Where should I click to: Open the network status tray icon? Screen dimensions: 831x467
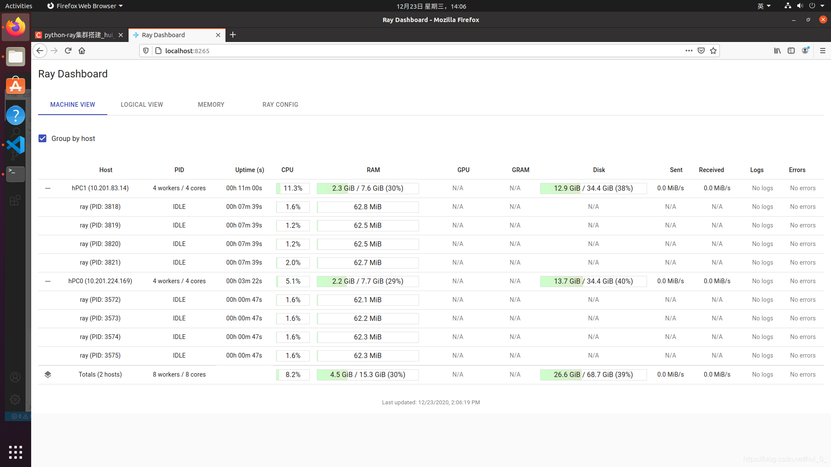point(788,6)
